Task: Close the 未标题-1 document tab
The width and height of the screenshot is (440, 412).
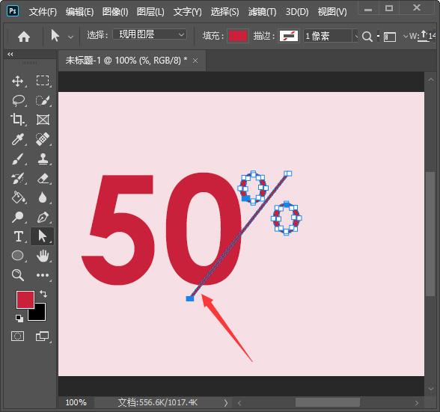Action: point(195,61)
